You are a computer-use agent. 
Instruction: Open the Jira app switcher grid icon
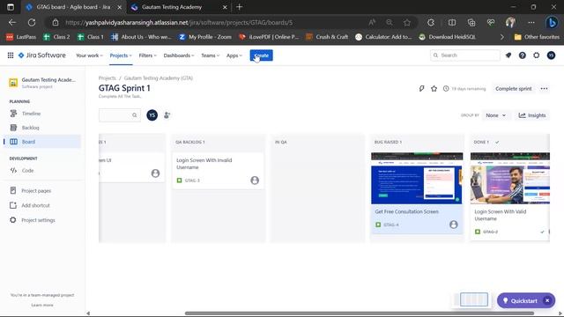pyautogui.click(x=11, y=55)
